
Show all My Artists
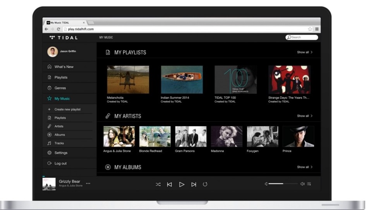(305, 116)
